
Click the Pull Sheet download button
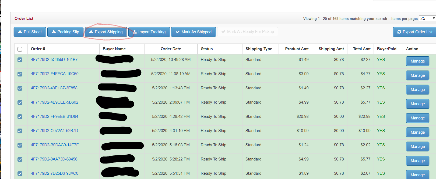(30, 32)
